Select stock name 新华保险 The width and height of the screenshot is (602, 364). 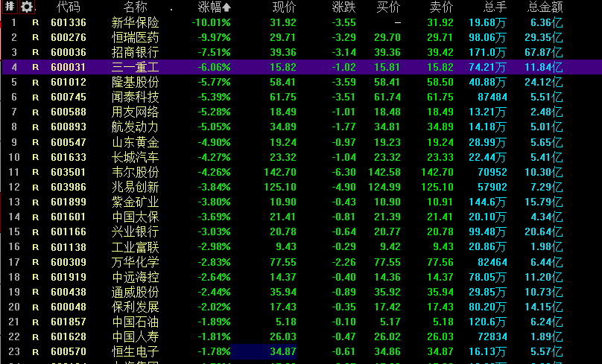click(135, 22)
